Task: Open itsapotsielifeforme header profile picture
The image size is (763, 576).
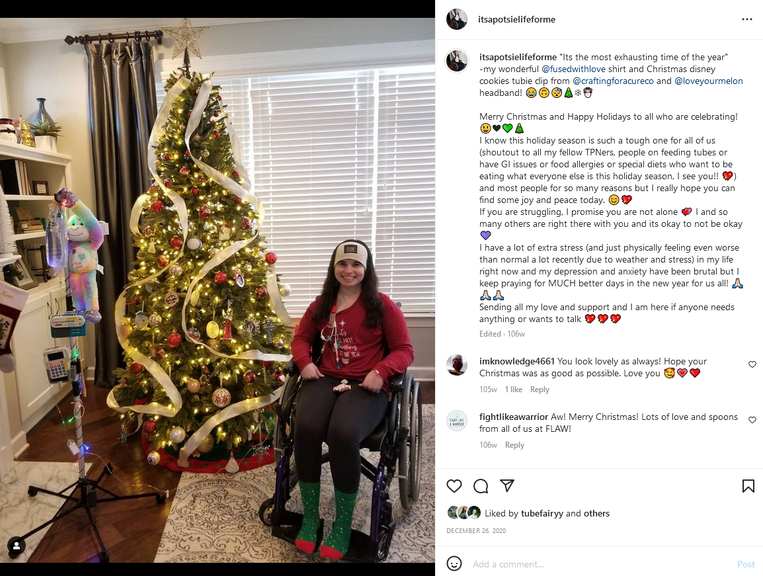Action: (457, 19)
